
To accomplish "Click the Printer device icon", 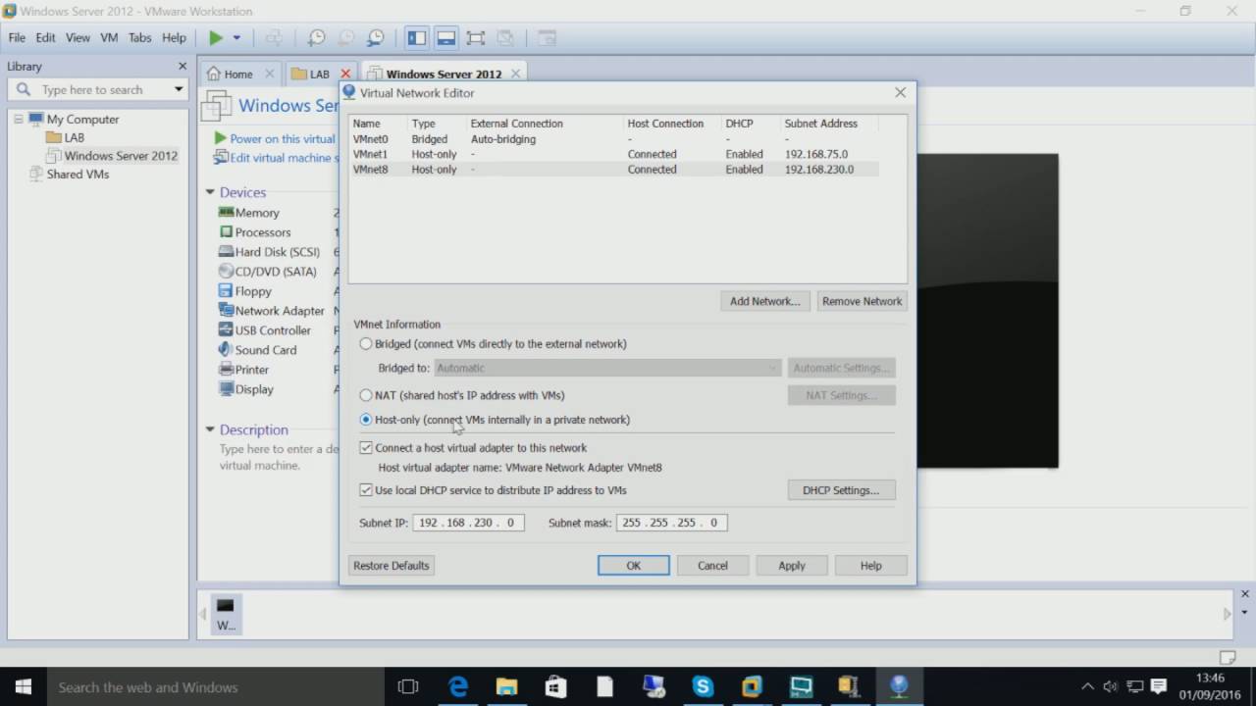I will 227,370.
